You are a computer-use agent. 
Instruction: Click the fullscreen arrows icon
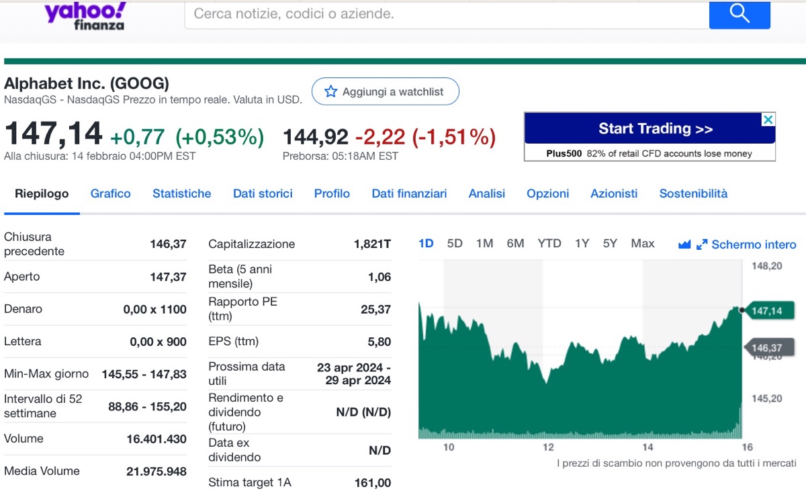tap(702, 244)
